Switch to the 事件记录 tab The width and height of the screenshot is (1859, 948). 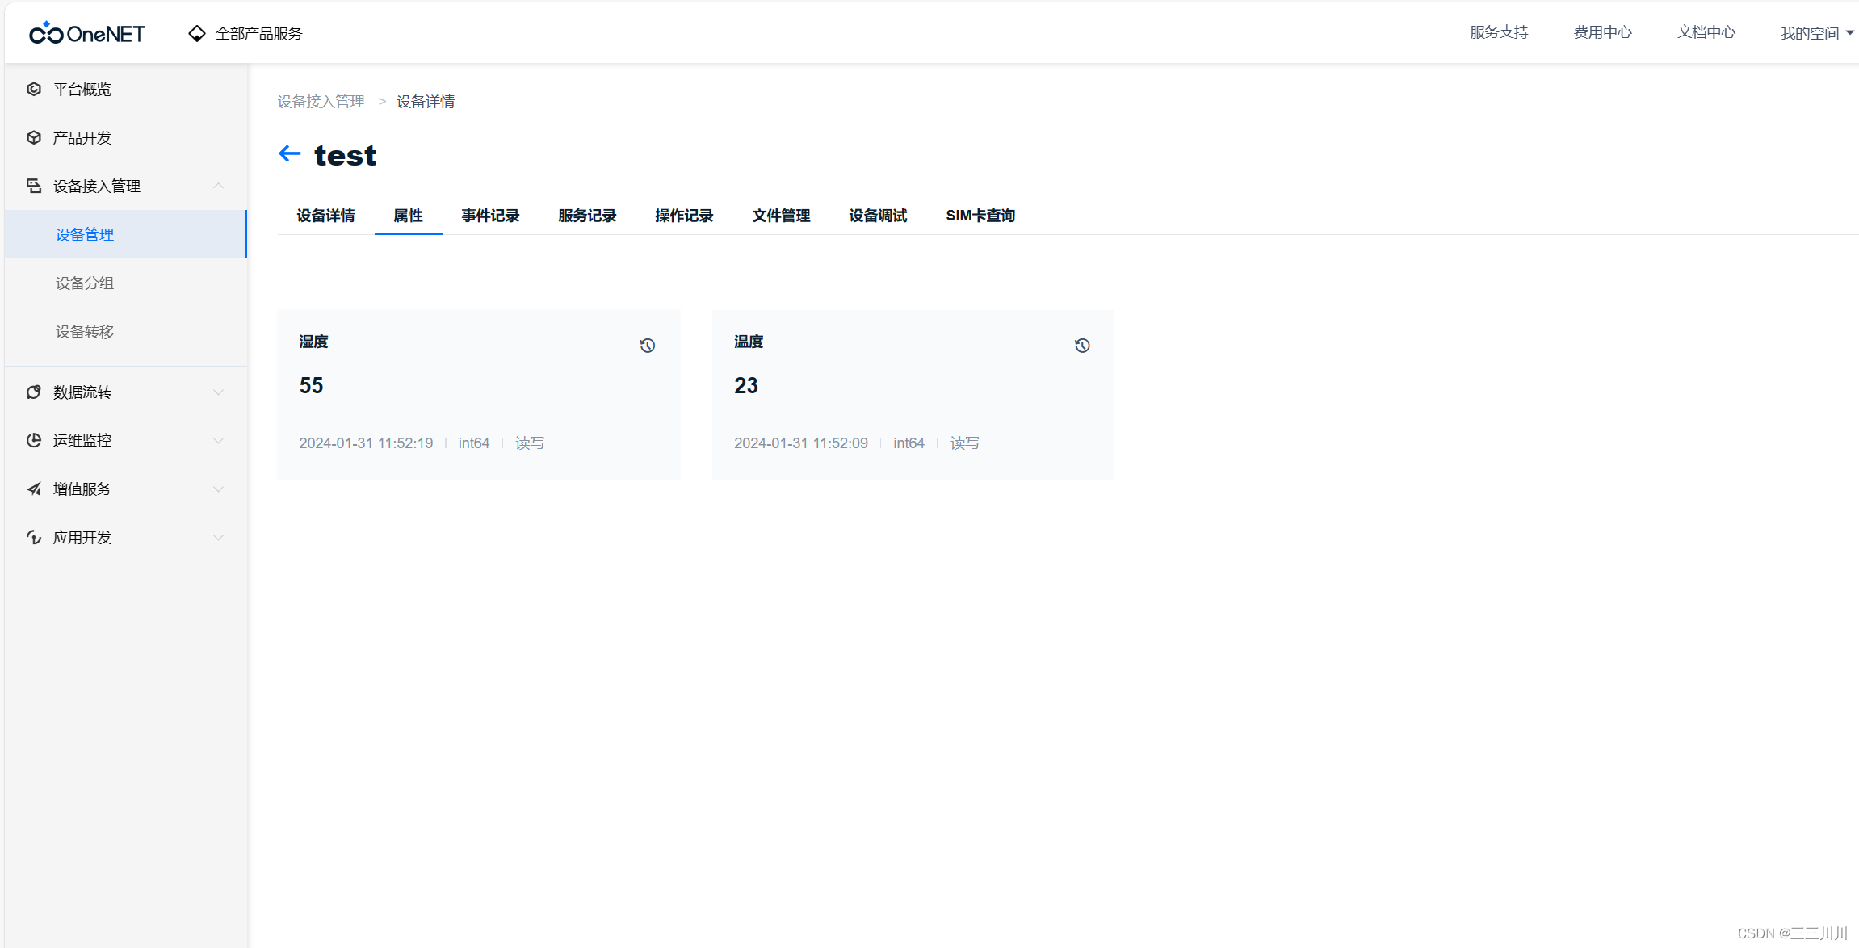tap(489, 215)
